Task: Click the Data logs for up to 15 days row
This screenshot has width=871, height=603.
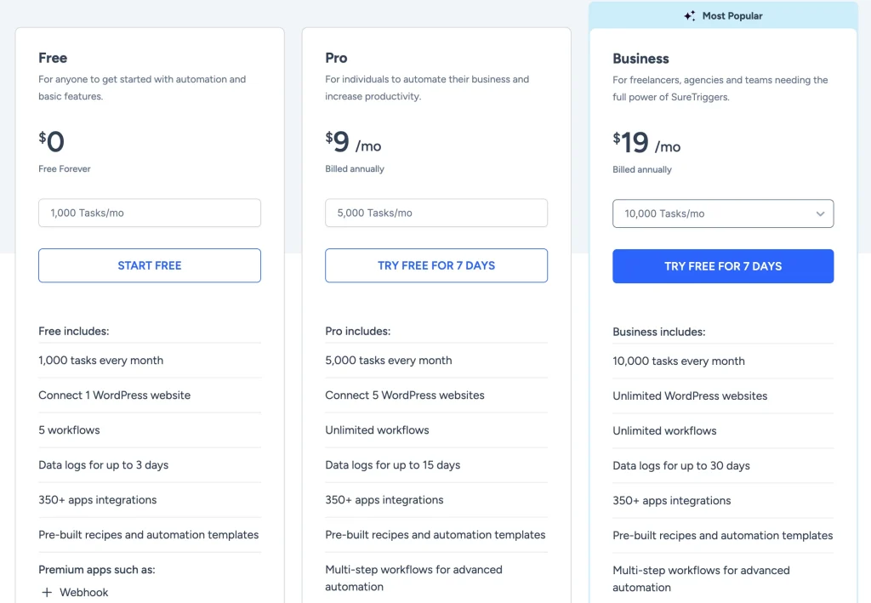Action: (x=391, y=465)
